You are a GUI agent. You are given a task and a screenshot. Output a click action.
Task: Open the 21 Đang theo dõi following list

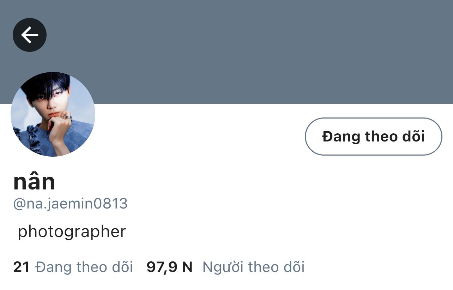click(73, 267)
